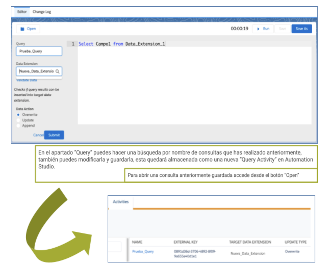Click the play arrow icon beside Run
The height and width of the screenshot is (275, 331).
[x=259, y=29]
